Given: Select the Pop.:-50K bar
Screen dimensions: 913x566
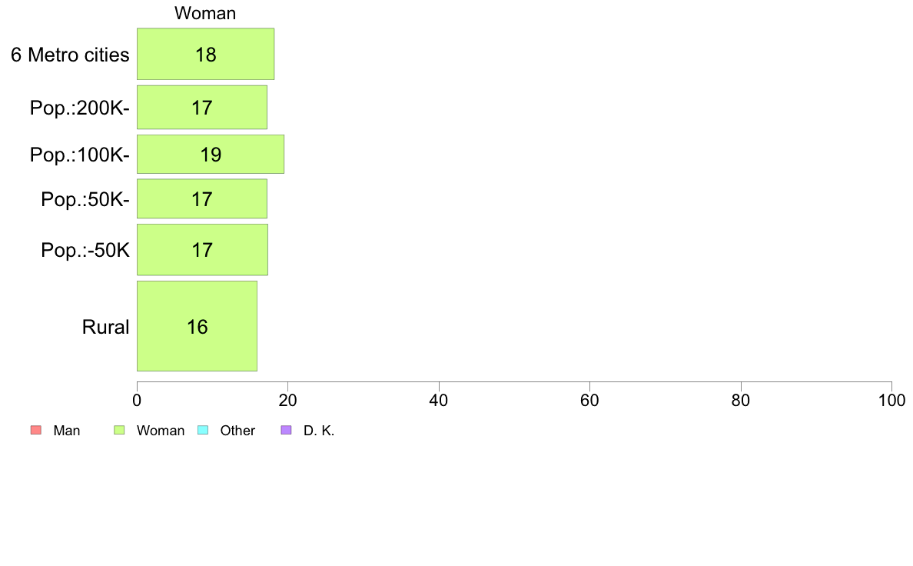Looking at the screenshot, I should coord(202,249).
